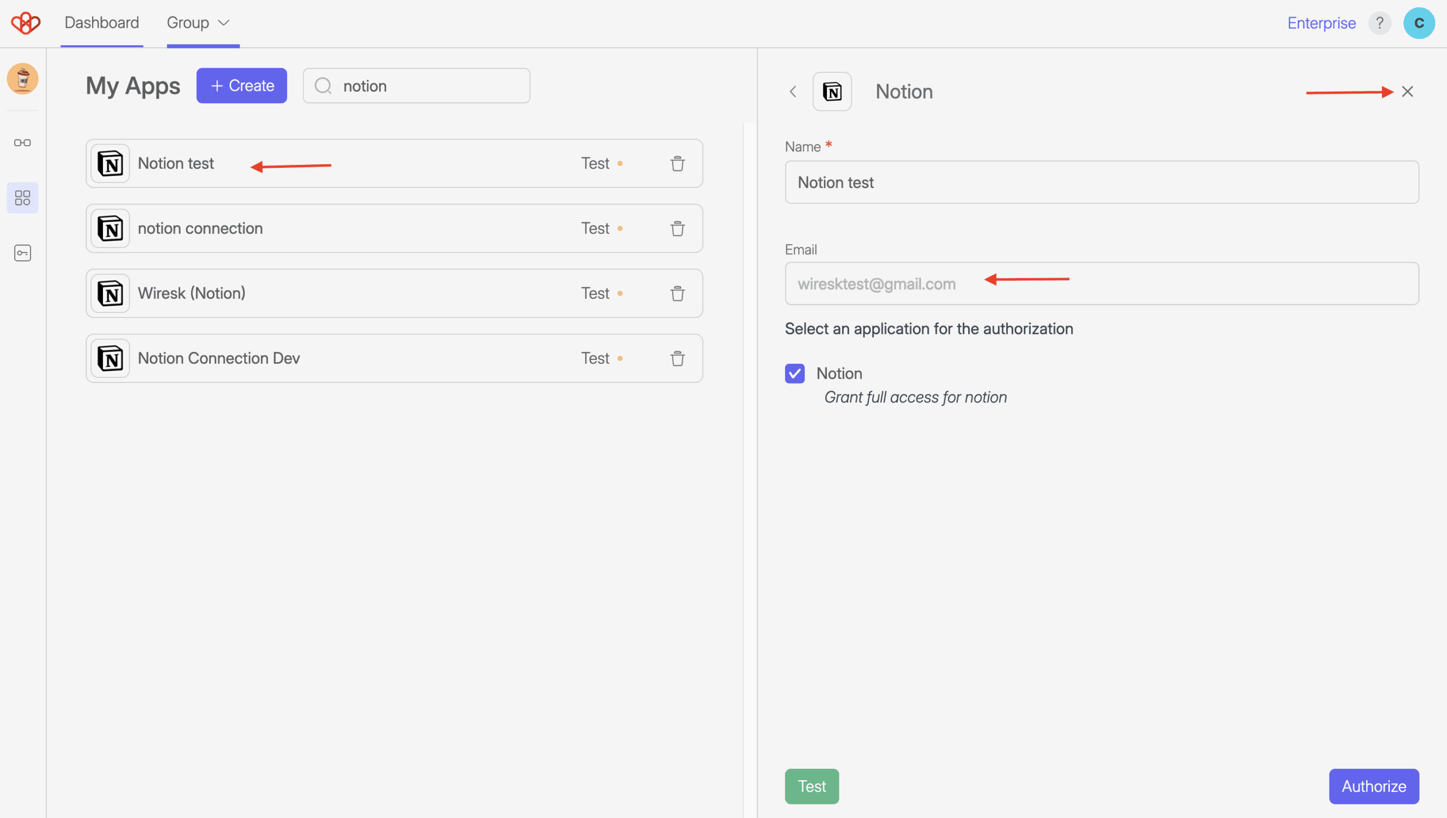The image size is (1447, 818).
Task: Click the Notion panel title
Action: (x=904, y=92)
